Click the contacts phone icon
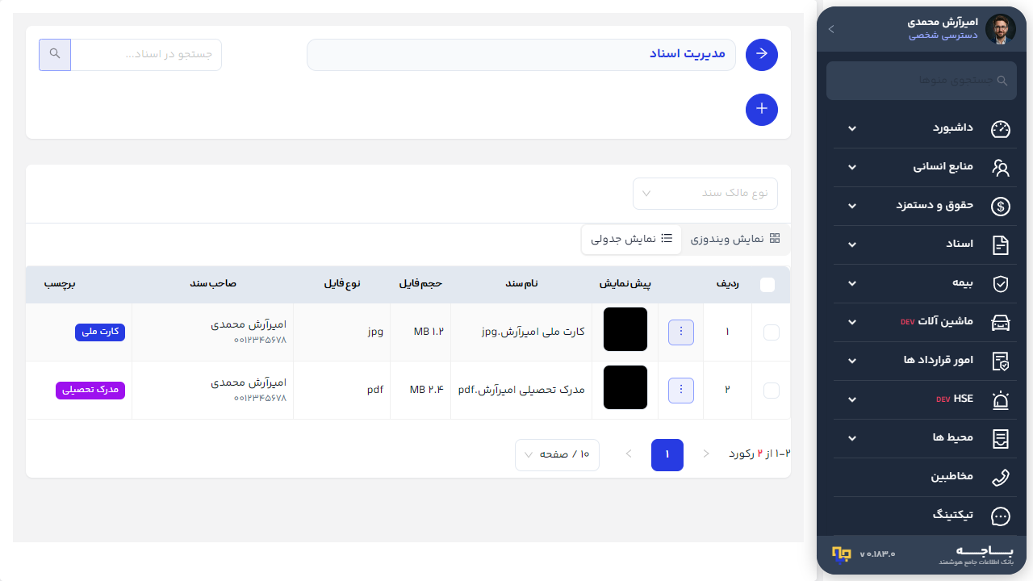This screenshot has height=581, width=1033. click(x=1001, y=478)
